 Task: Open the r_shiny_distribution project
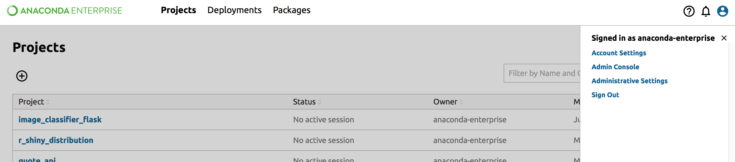point(56,140)
